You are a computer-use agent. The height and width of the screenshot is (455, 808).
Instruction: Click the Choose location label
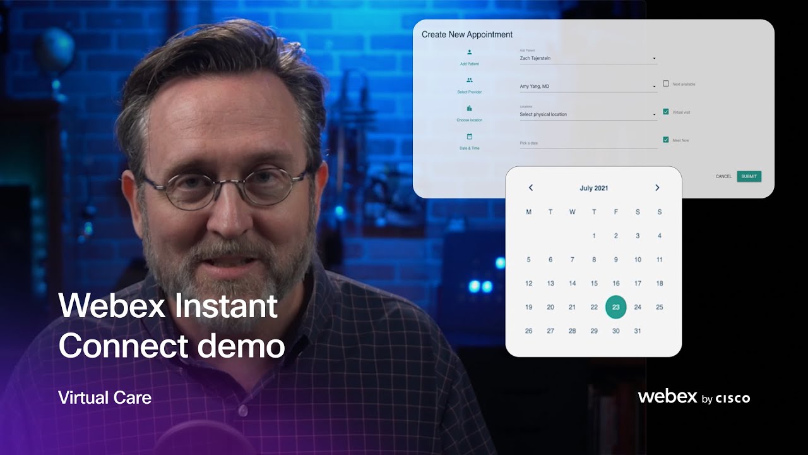pos(469,120)
